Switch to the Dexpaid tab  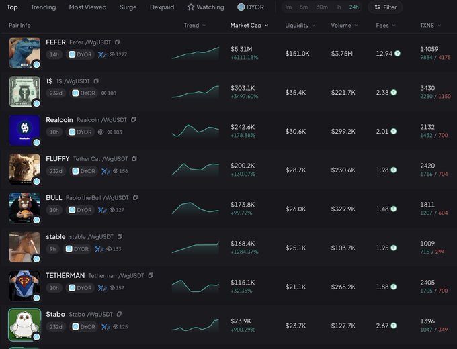(162, 7)
